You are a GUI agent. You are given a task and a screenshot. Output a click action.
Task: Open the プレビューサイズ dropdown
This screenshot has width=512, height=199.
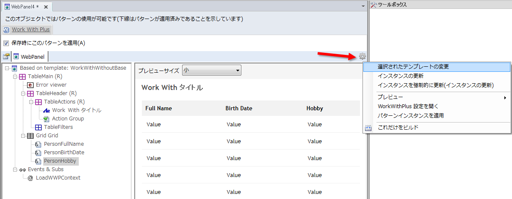click(x=211, y=71)
